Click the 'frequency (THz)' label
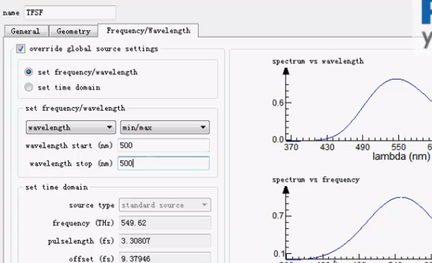The width and height of the screenshot is (432, 263). coord(83,223)
